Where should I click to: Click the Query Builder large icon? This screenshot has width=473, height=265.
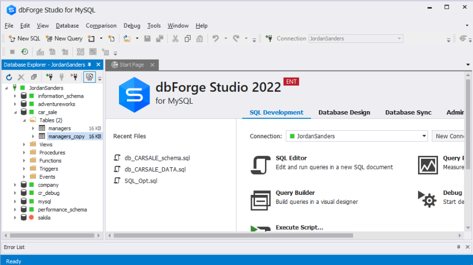(260, 200)
